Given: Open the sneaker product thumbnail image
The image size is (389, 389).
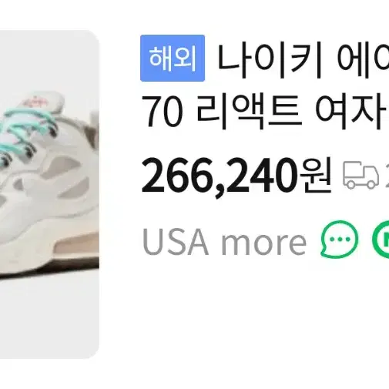Looking at the screenshot, I should click(49, 194).
